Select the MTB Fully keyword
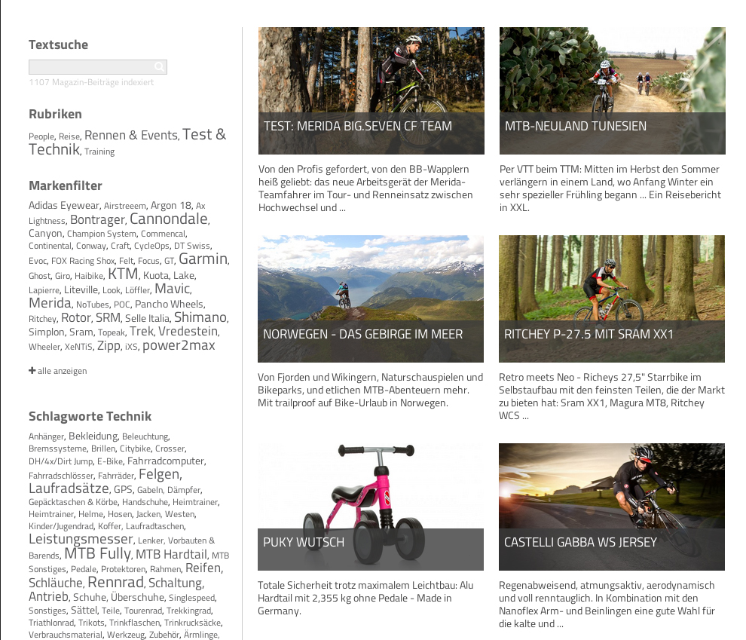Viewport: 746px width, 640px height. (x=97, y=553)
